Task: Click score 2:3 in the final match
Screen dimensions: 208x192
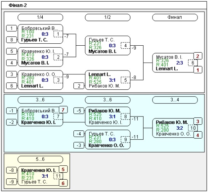Action: (180, 63)
